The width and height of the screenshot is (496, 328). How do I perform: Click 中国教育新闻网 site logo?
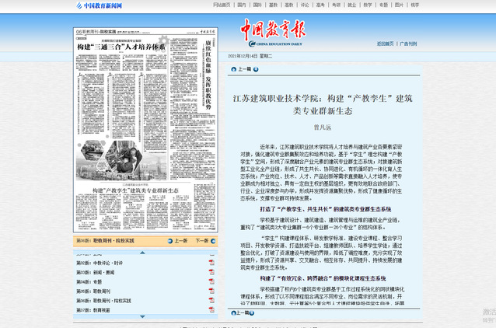point(103,5)
